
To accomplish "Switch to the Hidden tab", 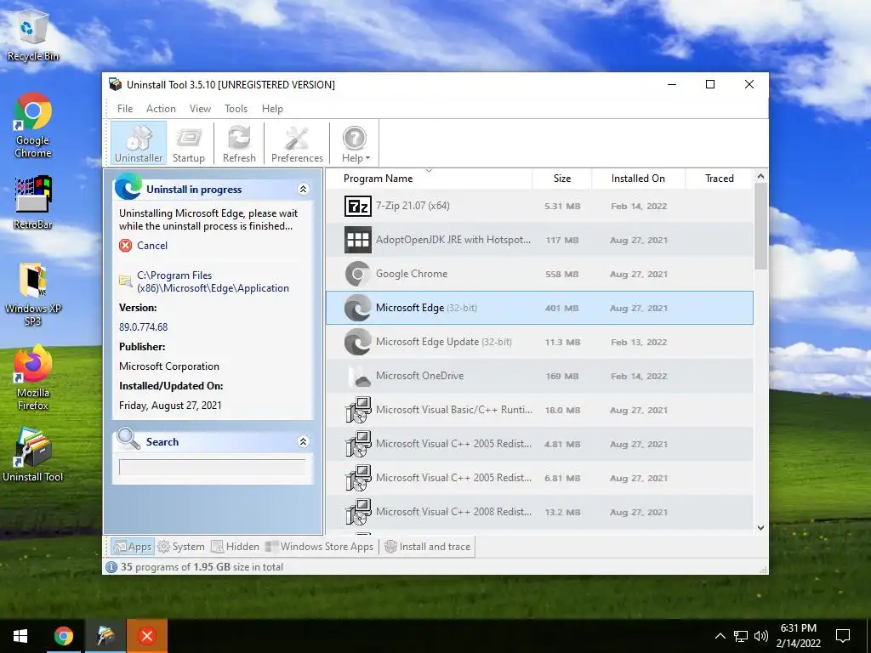I will pyautogui.click(x=235, y=547).
